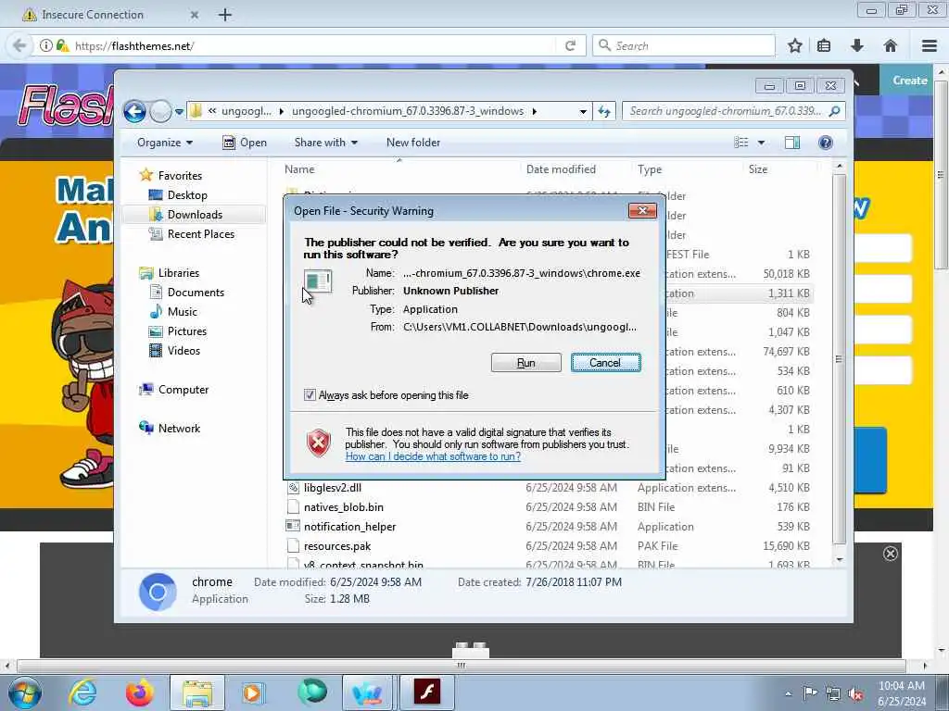Open the Organize menu
This screenshot has height=711, width=949.
point(165,143)
